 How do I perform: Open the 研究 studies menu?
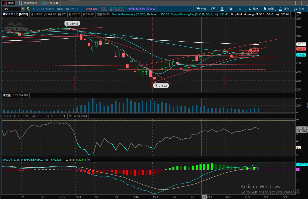284,9
